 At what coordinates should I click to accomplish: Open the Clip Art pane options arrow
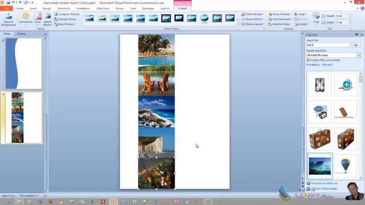[356, 35]
